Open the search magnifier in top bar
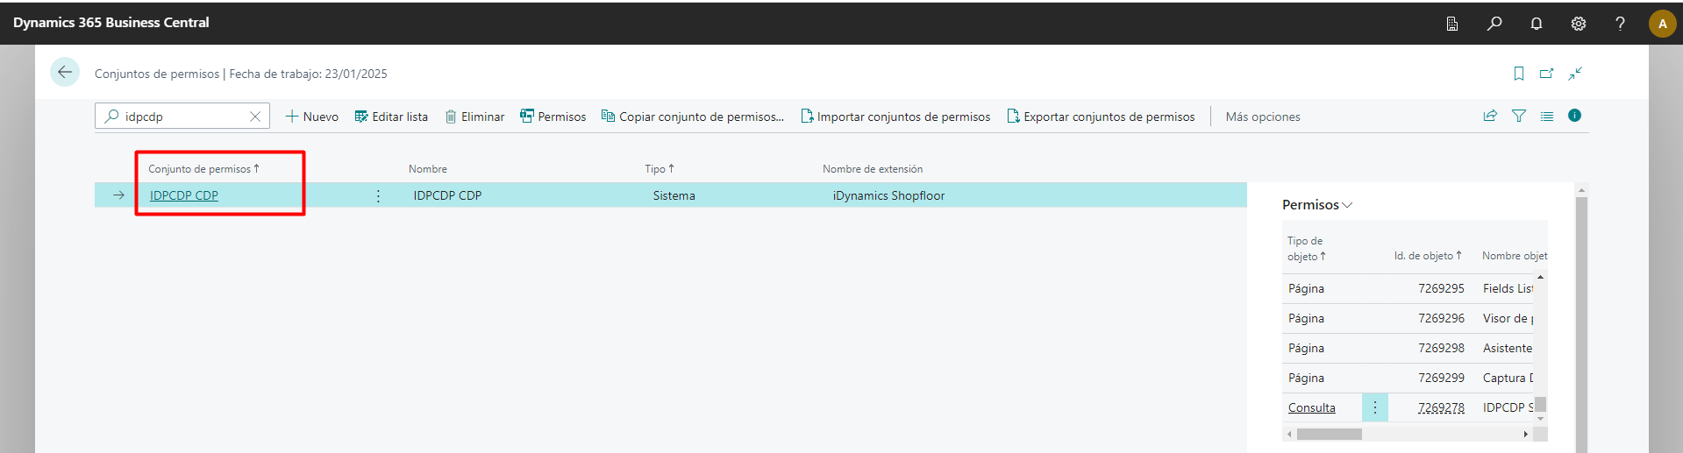Viewport: 1683px width, 453px height. pos(1494,24)
